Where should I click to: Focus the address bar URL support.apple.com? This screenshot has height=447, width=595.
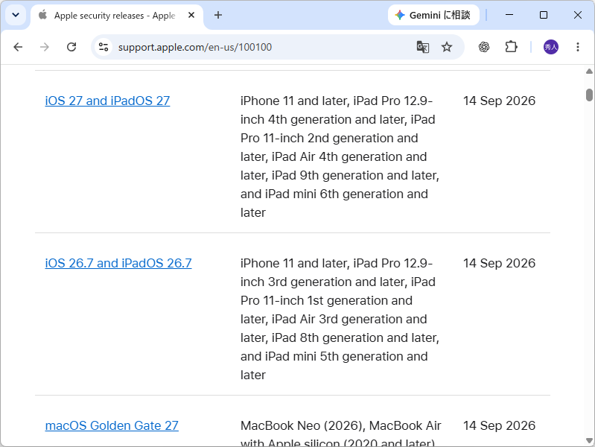(x=195, y=47)
